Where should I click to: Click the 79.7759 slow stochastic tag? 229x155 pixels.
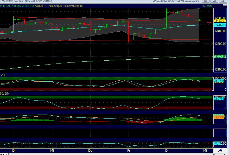point(219,99)
